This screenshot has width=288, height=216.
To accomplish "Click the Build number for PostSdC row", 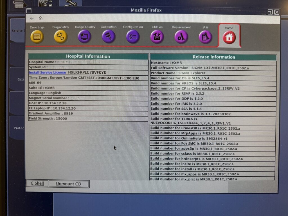I will pos(213,144).
